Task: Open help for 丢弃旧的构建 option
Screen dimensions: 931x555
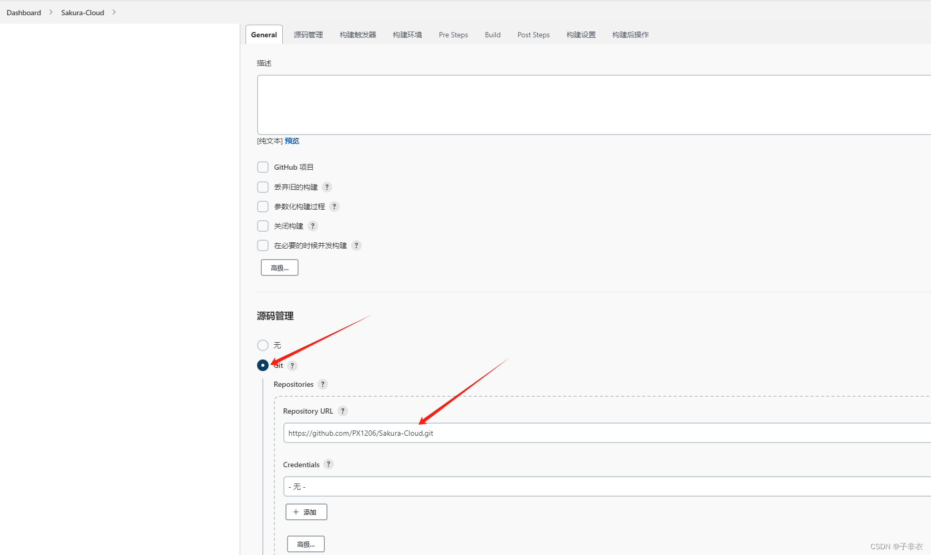Action: tap(327, 187)
